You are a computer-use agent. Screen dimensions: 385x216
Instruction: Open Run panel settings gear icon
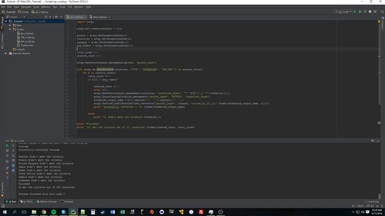[x=372, y=141]
